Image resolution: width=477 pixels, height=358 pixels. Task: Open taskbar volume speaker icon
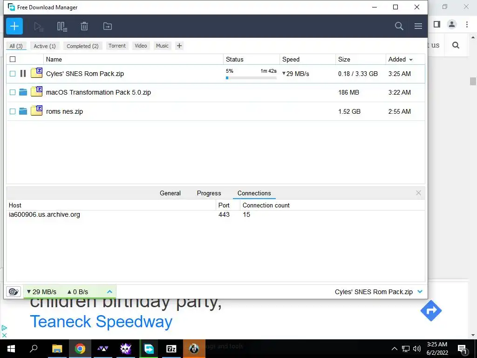click(417, 349)
